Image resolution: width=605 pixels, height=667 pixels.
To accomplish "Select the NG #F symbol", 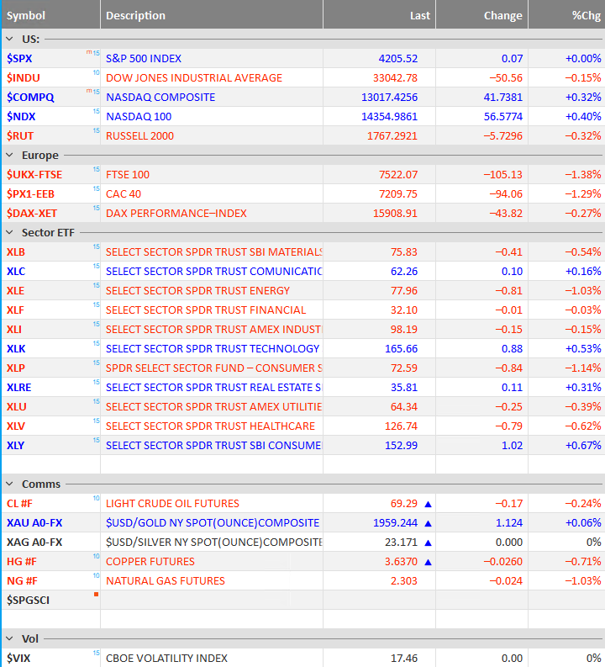I will [22, 581].
